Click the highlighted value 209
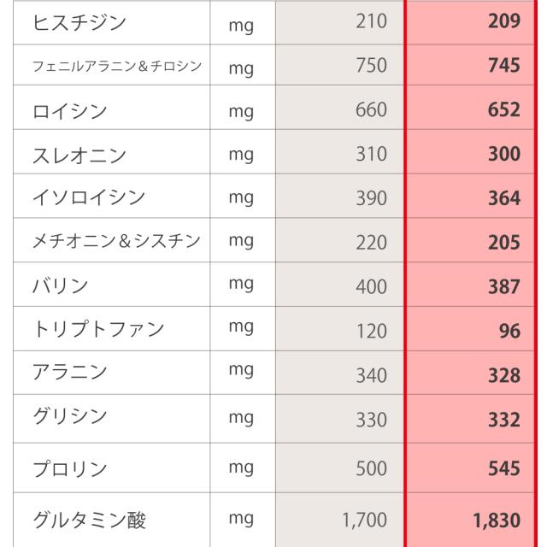 [x=504, y=21]
